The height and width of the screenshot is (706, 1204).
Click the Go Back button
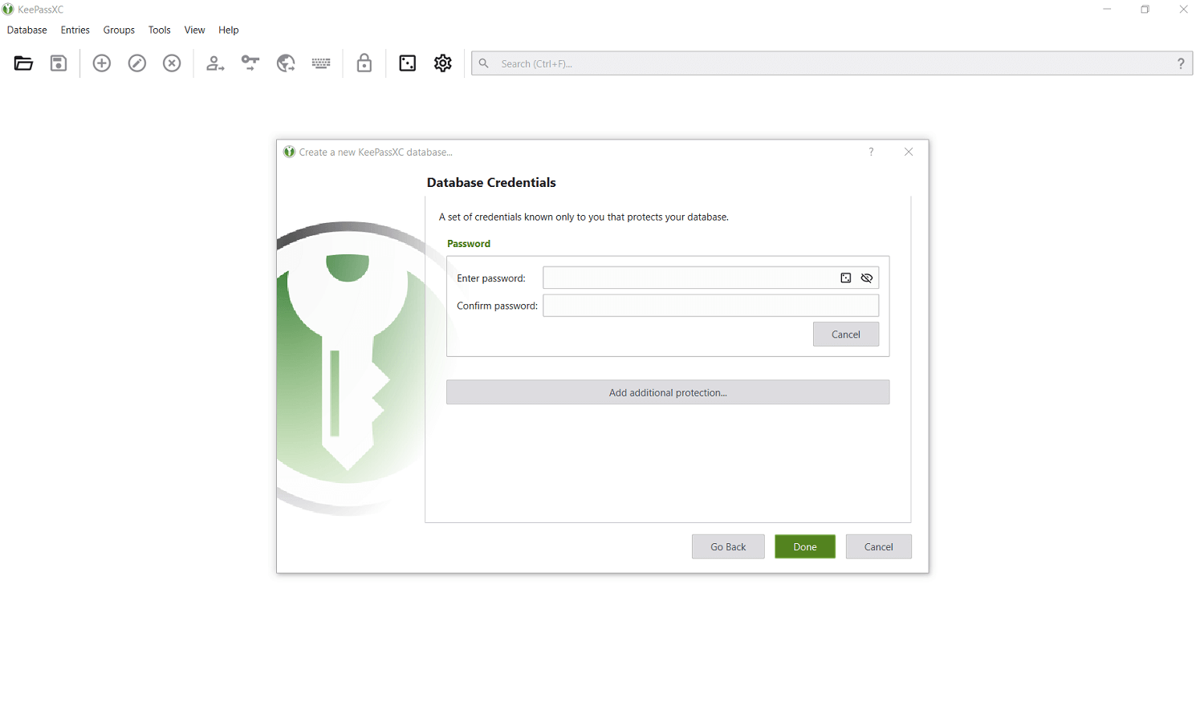pos(728,546)
